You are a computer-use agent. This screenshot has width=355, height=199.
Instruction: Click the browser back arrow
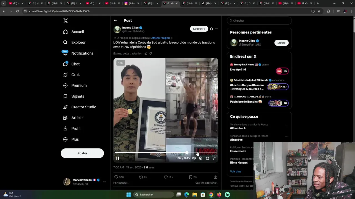click(x=4, y=11)
